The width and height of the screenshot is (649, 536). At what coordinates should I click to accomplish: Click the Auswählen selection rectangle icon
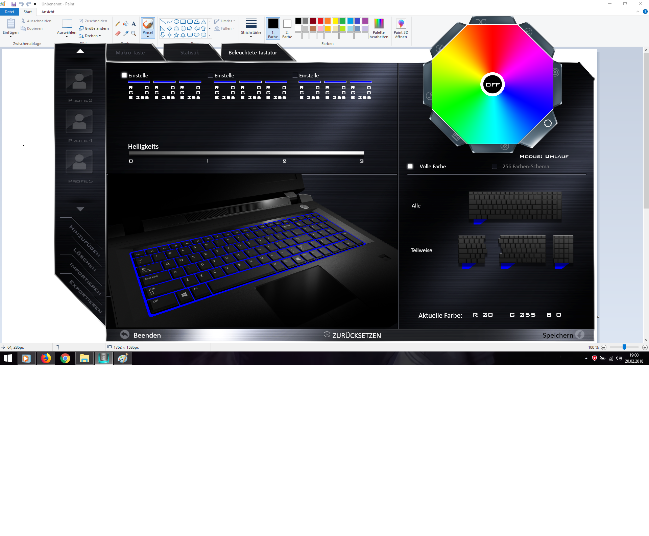[67, 24]
